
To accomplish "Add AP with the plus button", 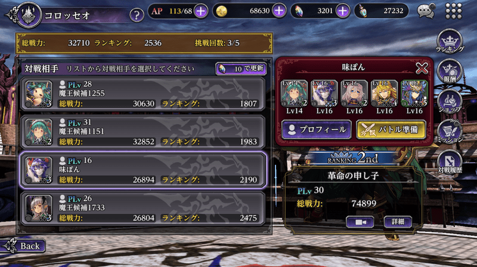I will (200, 11).
